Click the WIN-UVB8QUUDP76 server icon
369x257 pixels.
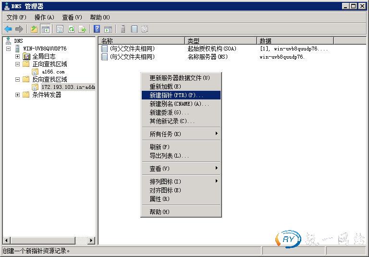[x=17, y=49]
